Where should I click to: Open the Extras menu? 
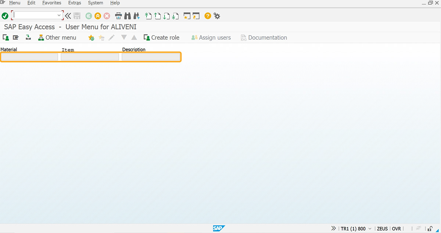(x=75, y=3)
